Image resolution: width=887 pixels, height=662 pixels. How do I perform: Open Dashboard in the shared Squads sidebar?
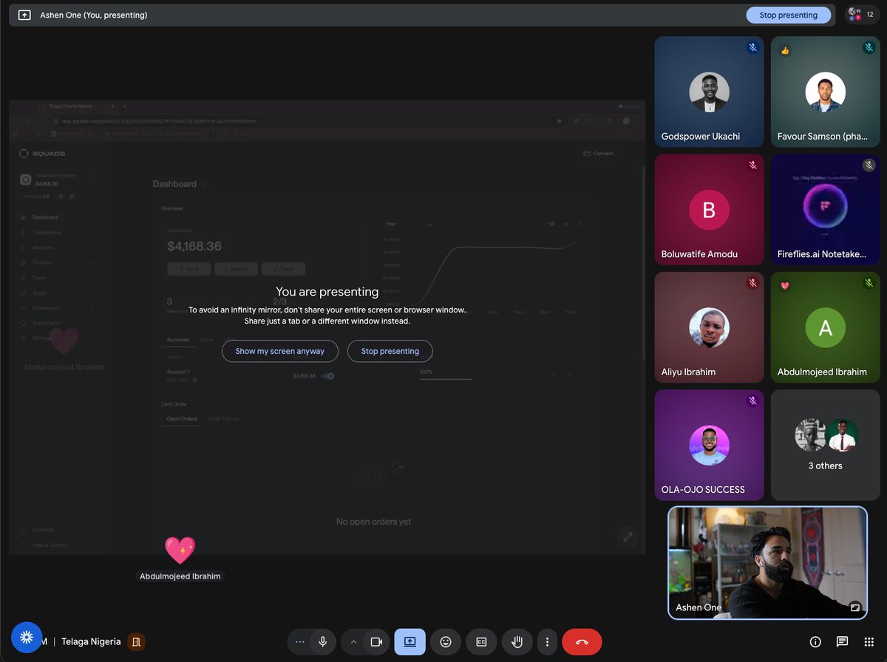pyautogui.click(x=45, y=217)
